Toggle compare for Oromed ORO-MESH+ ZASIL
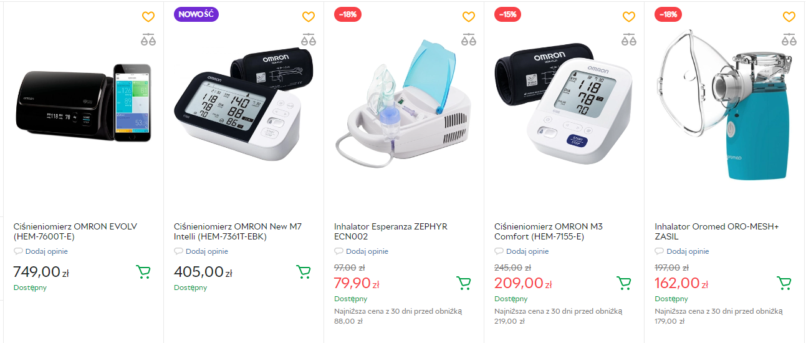The height and width of the screenshot is (343, 806). coord(789,40)
